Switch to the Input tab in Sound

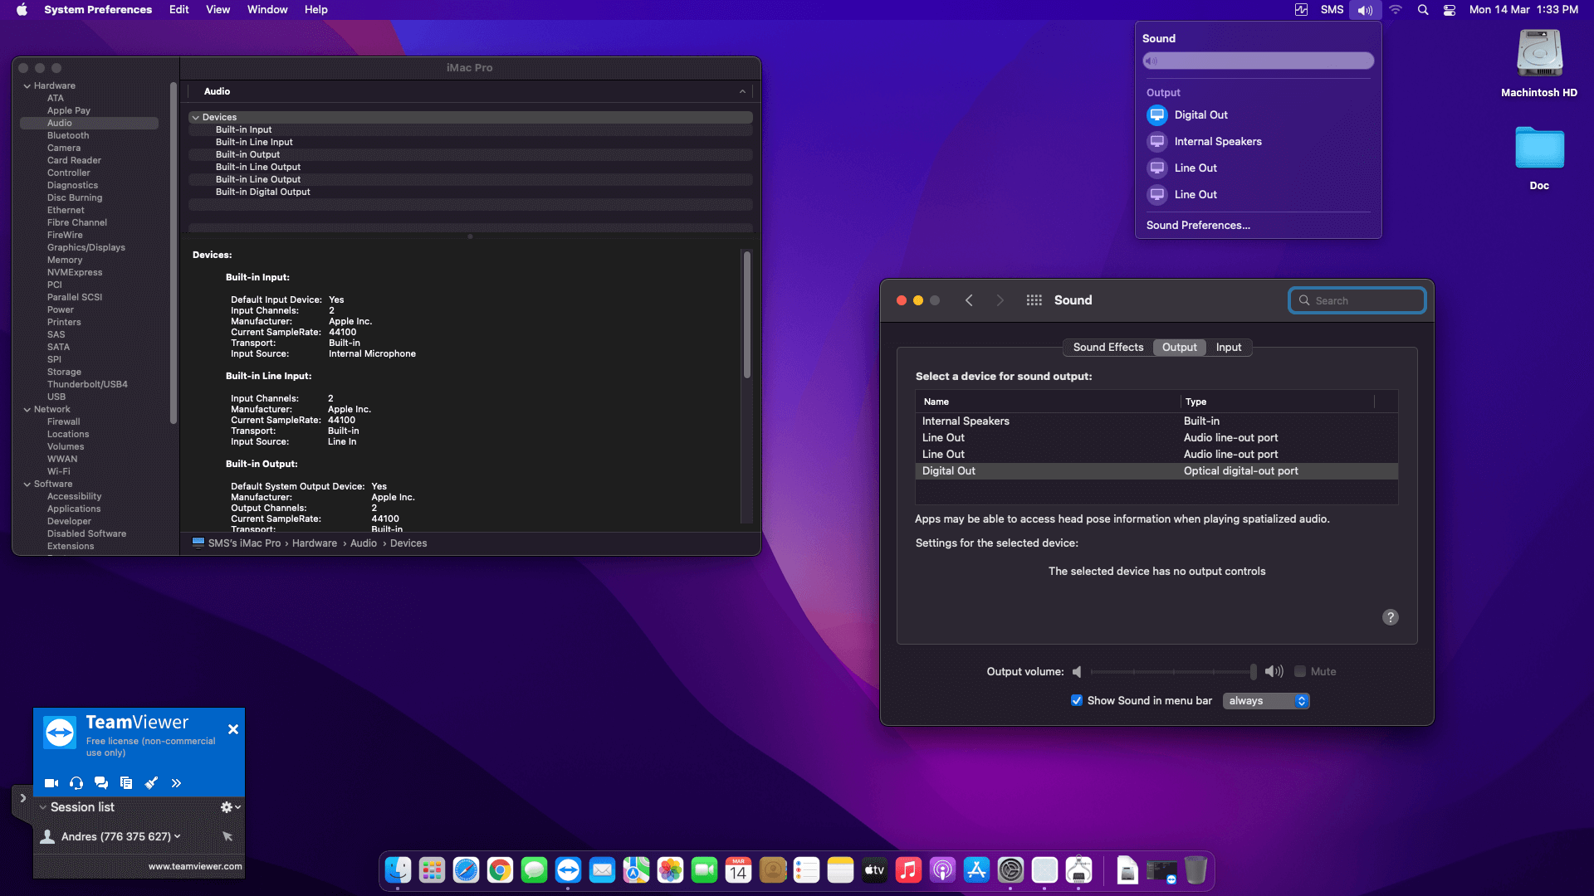pyautogui.click(x=1229, y=348)
